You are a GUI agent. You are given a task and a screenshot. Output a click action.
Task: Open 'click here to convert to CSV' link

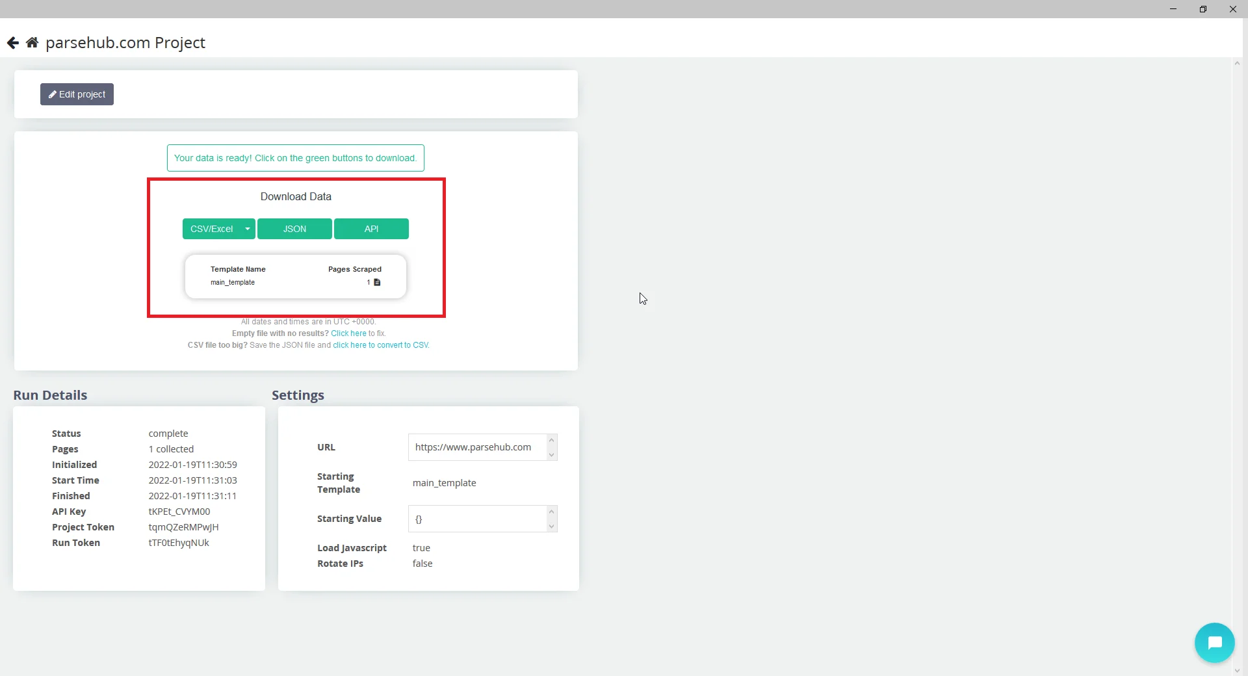381,345
